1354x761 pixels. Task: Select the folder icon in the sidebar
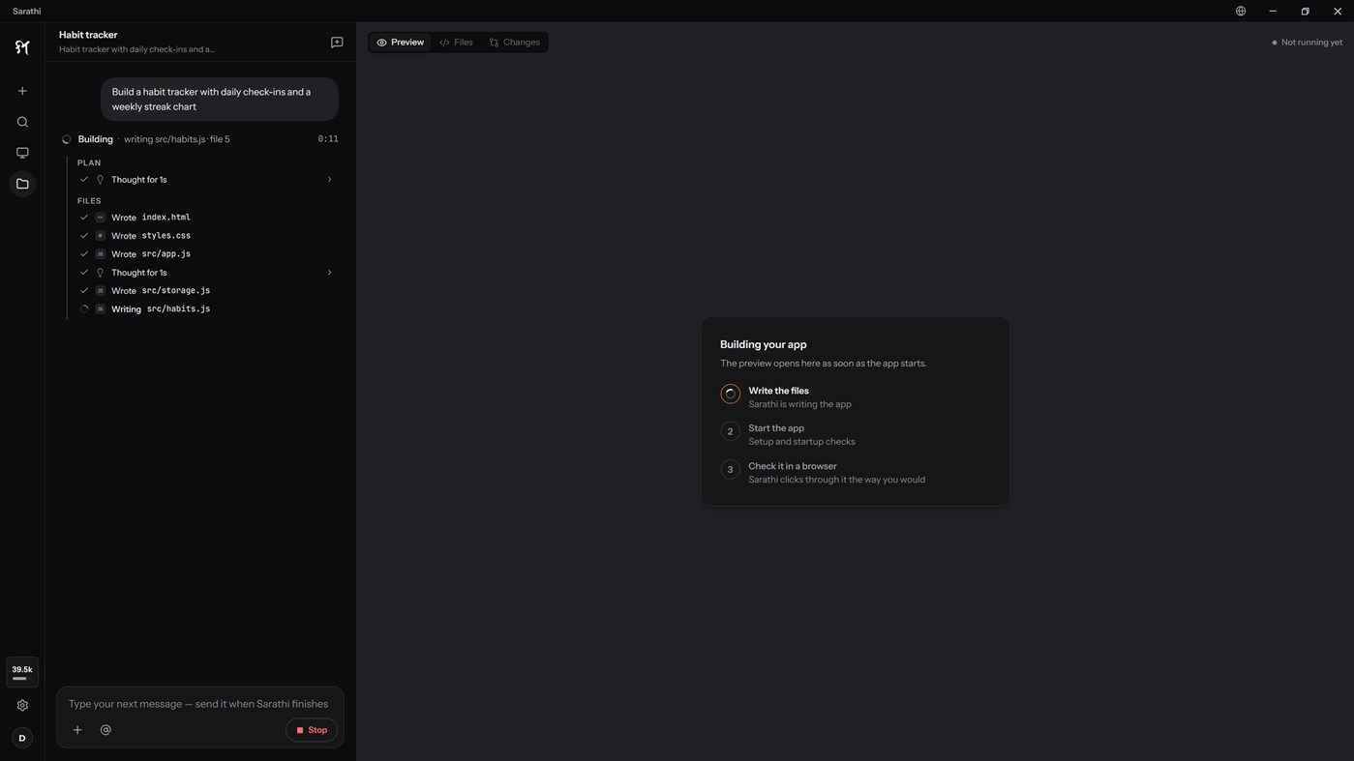click(x=22, y=184)
